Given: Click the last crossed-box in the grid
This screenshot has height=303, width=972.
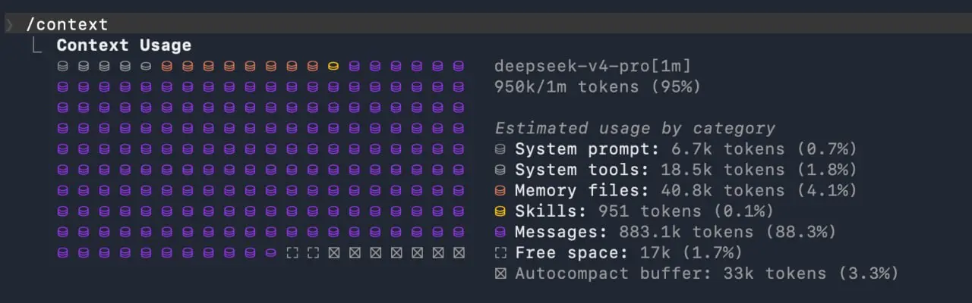Looking at the screenshot, I should pyautogui.click(x=458, y=252).
